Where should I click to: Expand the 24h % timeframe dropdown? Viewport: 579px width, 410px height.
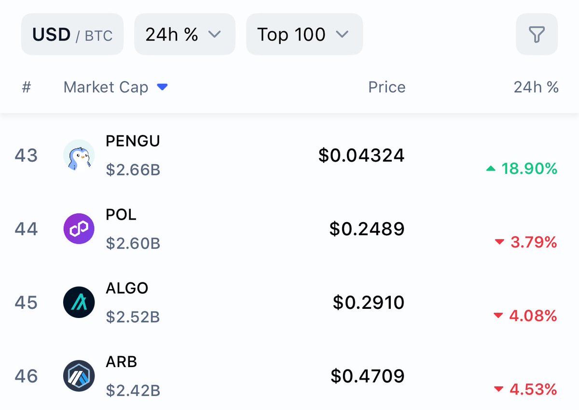tap(185, 34)
